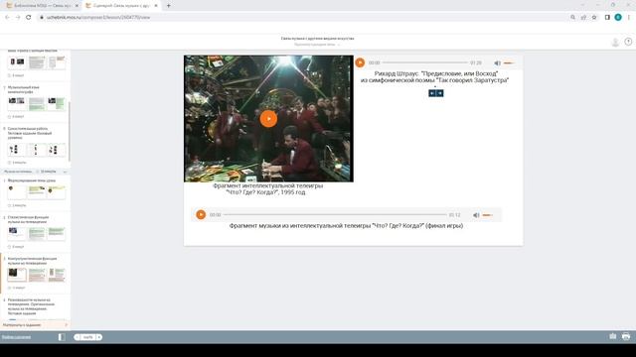
Task: Select third thumbnail of 'Композиционная функция' stage
Action: point(57,275)
